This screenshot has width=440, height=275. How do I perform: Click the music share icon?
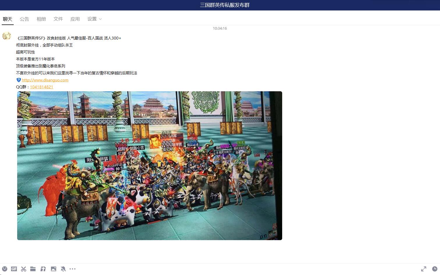(x=43, y=269)
